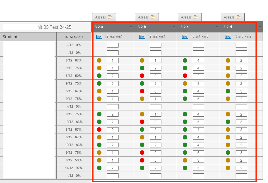Open the dropdown arrow beside 3.2.b
This screenshot has width=268, height=183.
click(x=174, y=27)
